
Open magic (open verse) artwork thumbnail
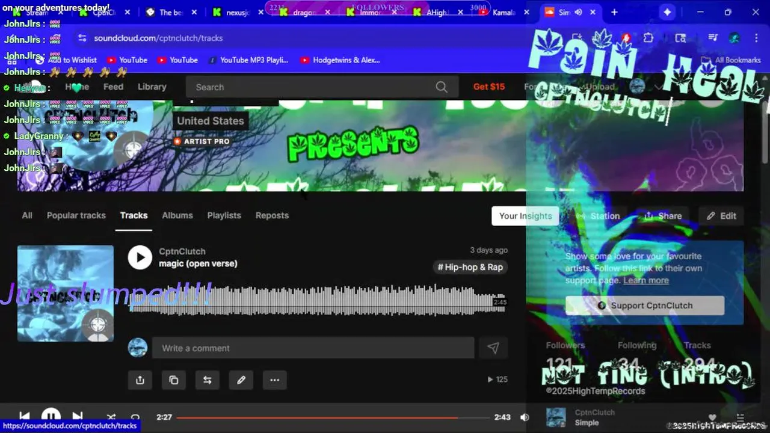coord(66,293)
